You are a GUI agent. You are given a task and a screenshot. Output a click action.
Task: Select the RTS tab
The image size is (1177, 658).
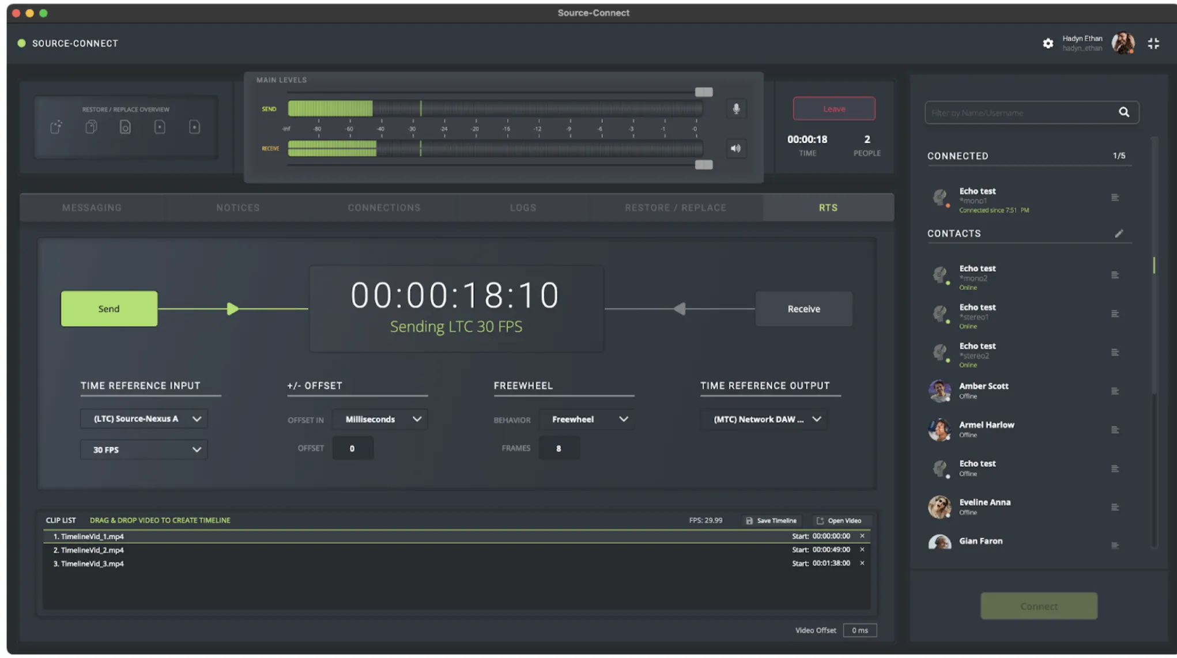click(828, 207)
